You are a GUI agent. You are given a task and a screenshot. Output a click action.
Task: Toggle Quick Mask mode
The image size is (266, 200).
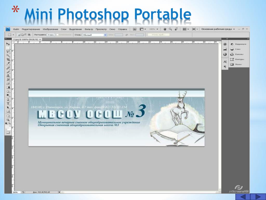pos(8,133)
